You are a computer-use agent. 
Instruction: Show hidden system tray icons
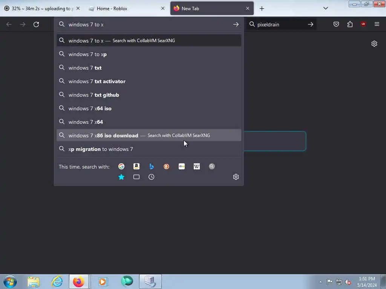(320, 282)
